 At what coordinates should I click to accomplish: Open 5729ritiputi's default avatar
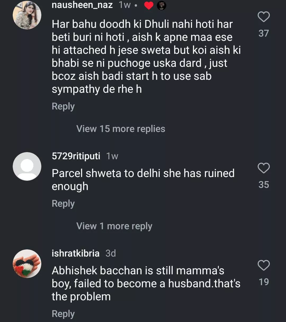click(27, 166)
